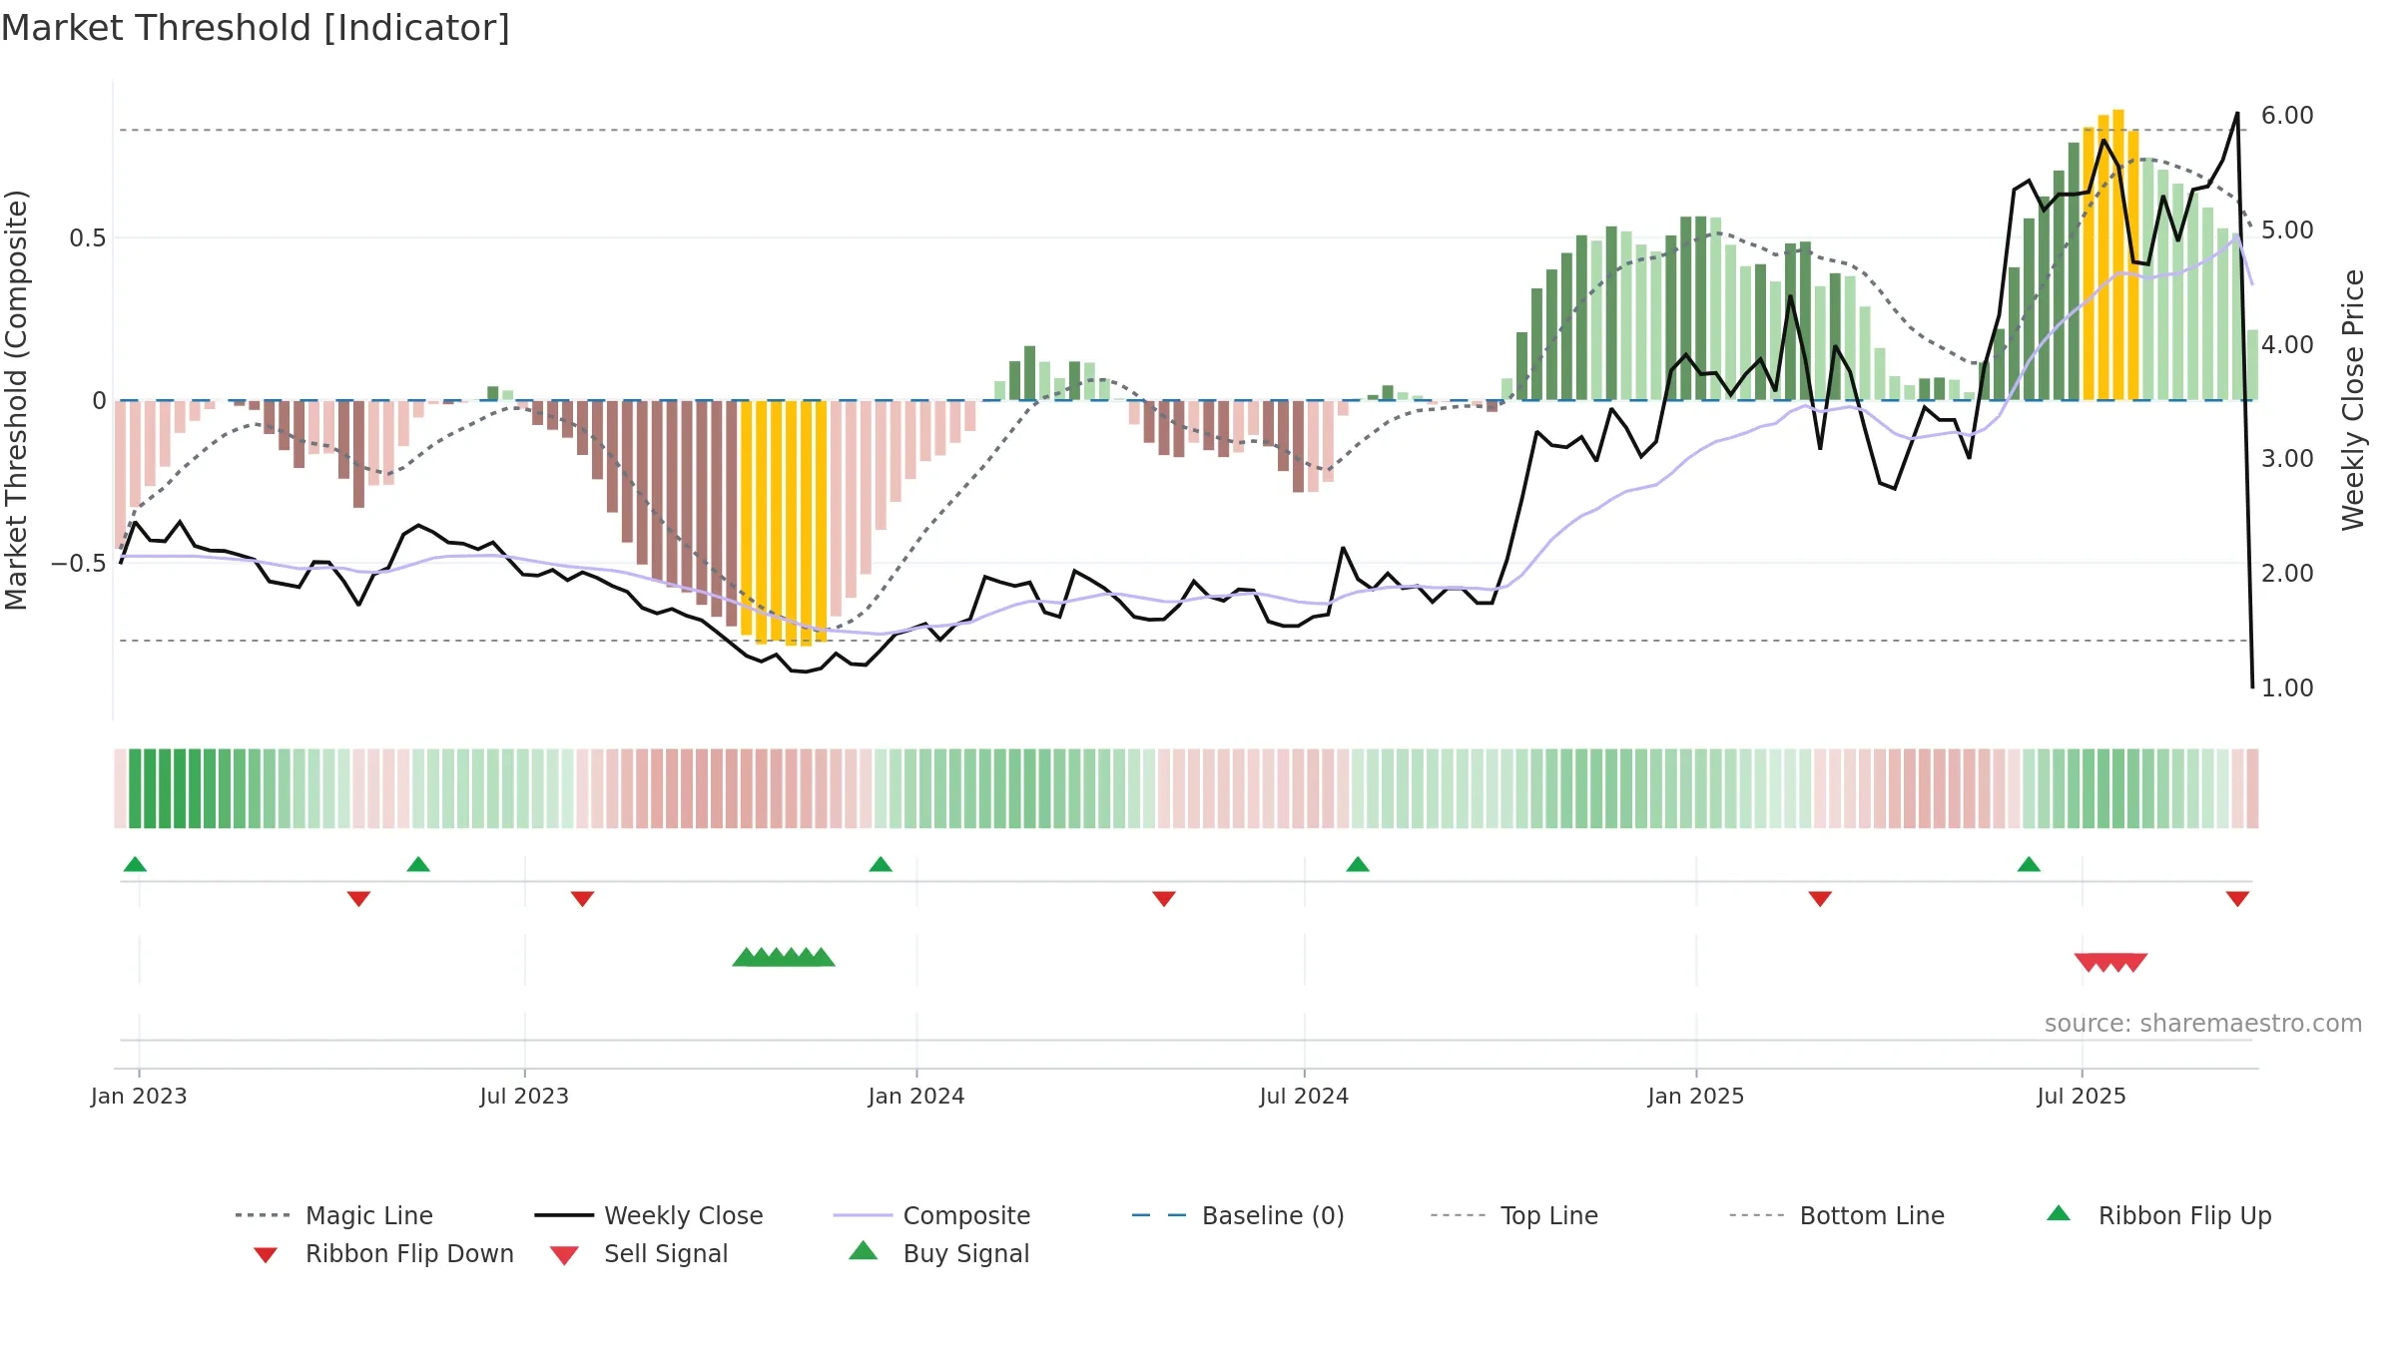Click the Jan 2024 x-axis label

[x=916, y=1097]
